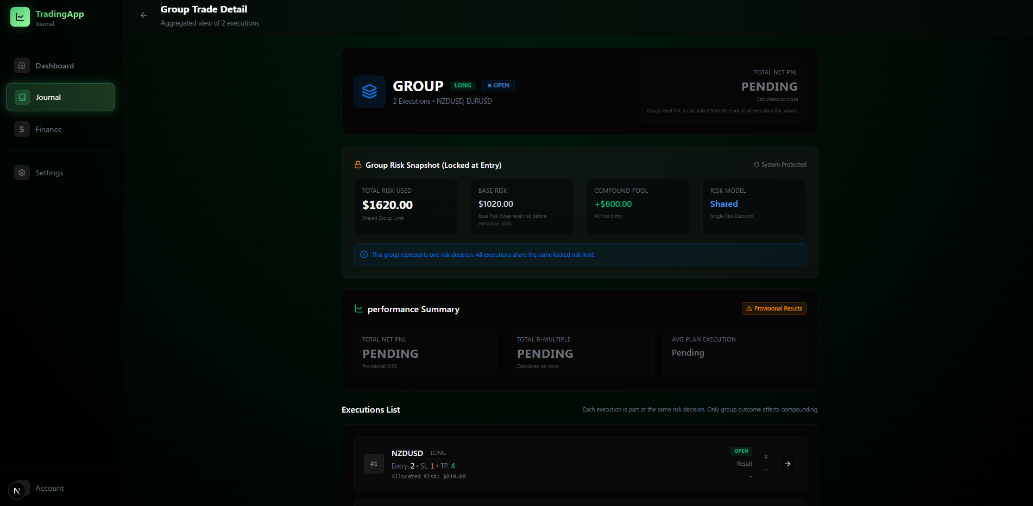Open NZDUSD execution details with the arrow button
This screenshot has height=506, width=1033.
click(x=788, y=464)
